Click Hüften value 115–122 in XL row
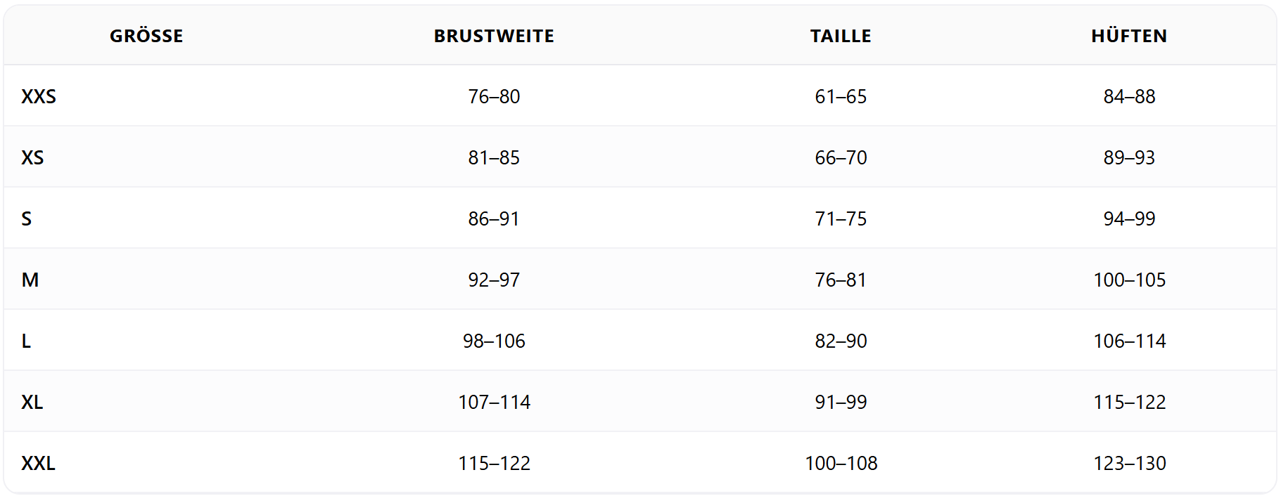 [1129, 402]
